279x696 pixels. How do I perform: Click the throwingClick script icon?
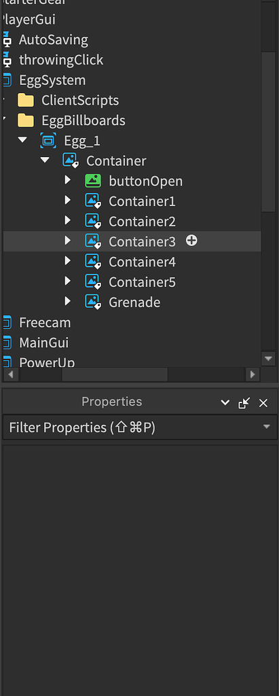[x=7, y=60]
